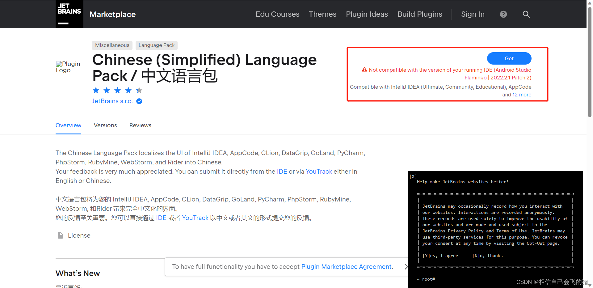Click the red warning triangle icon
This screenshot has height=288, width=593.
[x=364, y=70]
